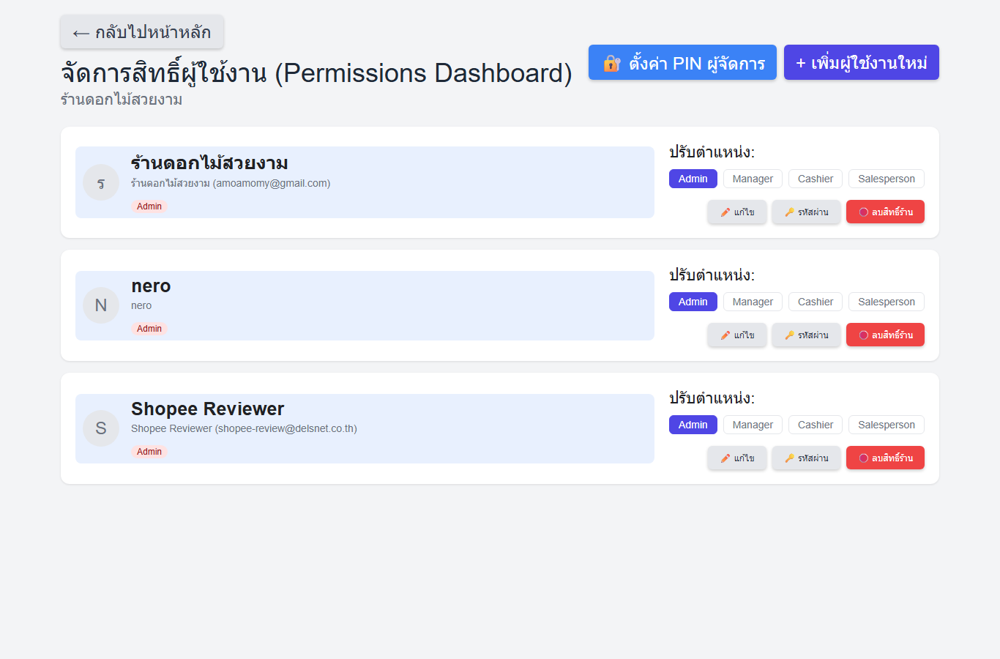Viewport: 1000px width, 659px height.
Task: Go back via กลับไปหน้าหลัก button
Action: click(x=142, y=32)
